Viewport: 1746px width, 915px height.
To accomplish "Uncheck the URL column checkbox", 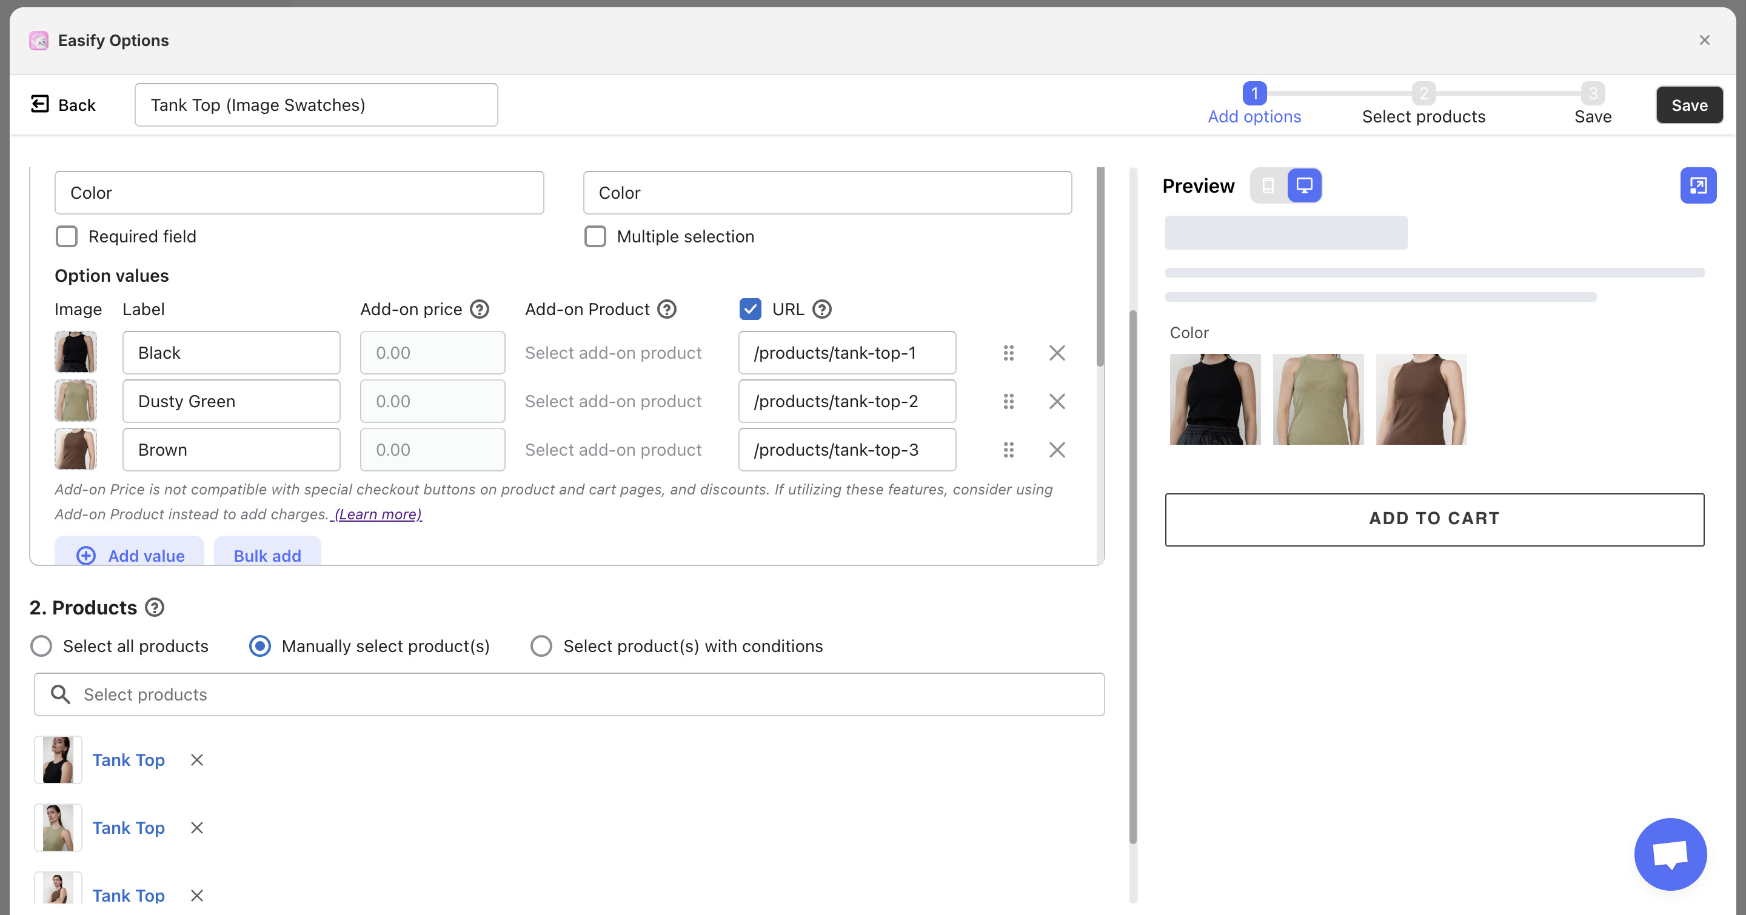I will tap(750, 310).
